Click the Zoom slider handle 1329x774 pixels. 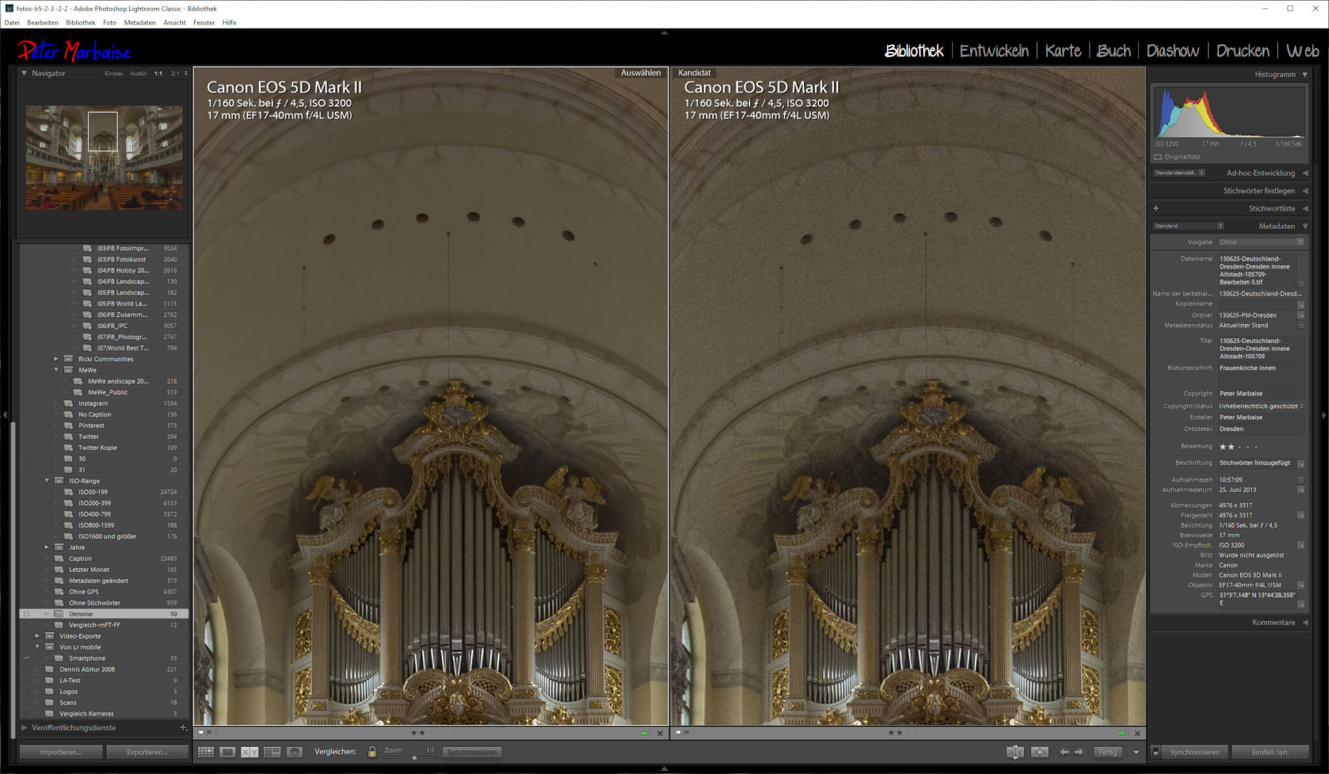coord(414,757)
